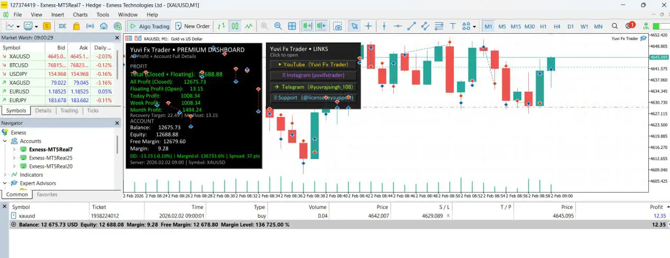Expand the Indicators tree node
670x258 pixels.
click(x=5, y=175)
